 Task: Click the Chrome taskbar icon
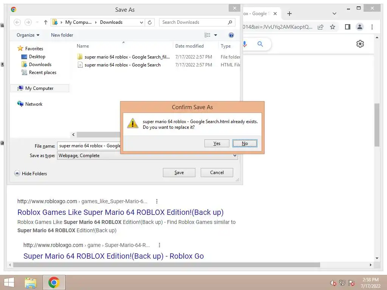tap(54, 282)
